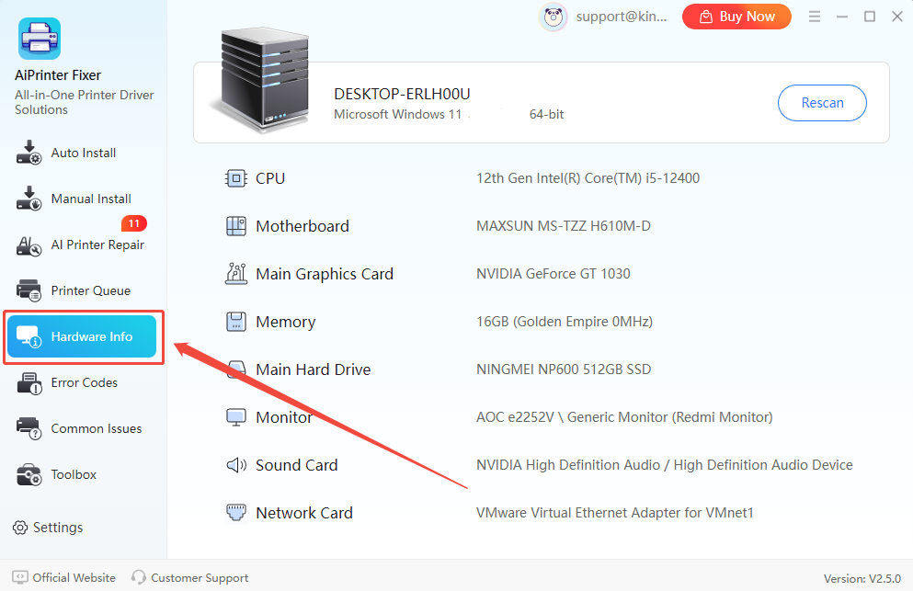Open the hamburger menu in title bar

pyautogui.click(x=814, y=17)
